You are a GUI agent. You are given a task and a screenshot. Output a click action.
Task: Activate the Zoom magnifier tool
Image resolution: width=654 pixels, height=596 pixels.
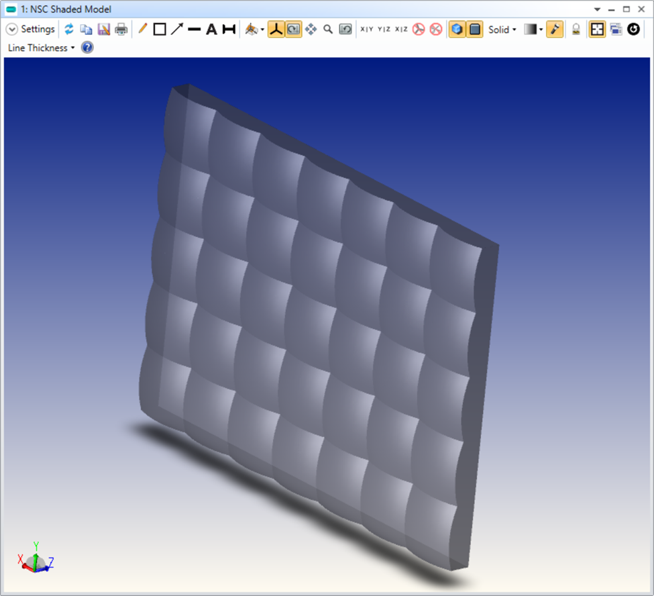(x=328, y=29)
